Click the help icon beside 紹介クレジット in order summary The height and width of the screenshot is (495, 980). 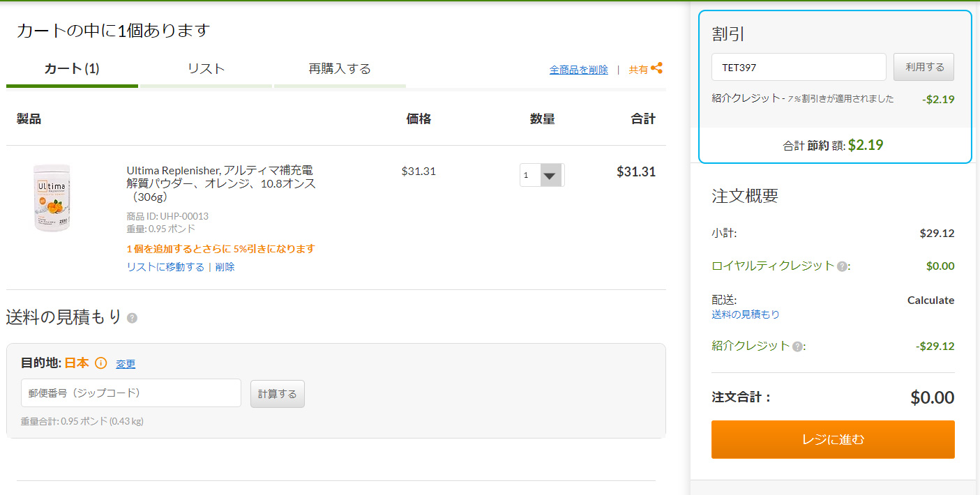click(x=797, y=346)
